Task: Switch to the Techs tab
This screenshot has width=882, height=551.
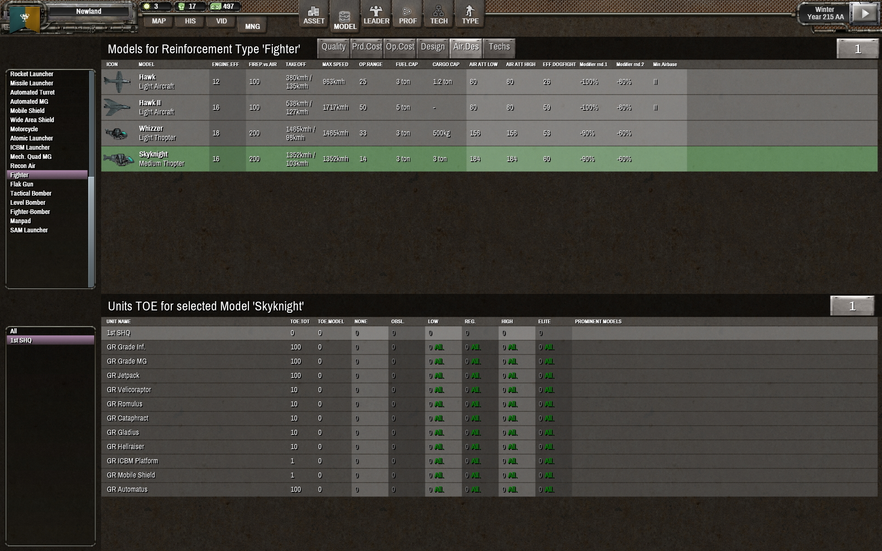Action: (x=499, y=47)
